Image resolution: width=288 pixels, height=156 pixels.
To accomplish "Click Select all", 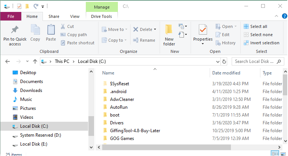I will click(x=255, y=26).
